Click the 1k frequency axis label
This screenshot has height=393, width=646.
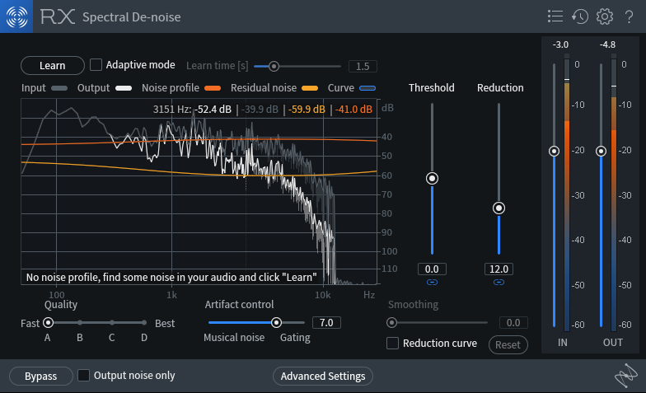point(171,295)
